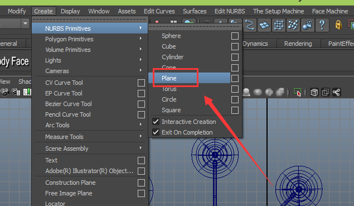Screen dimensions: 354x206
Task: Toggle Isolate Select icon with red cursor
Action: coord(297,92)
